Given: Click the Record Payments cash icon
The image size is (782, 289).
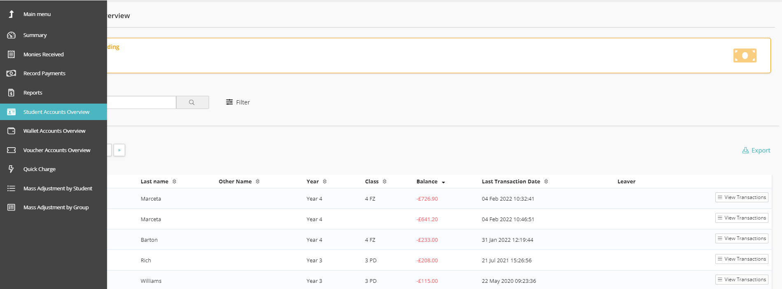Looking at the screenshot, I should point(11,73).
